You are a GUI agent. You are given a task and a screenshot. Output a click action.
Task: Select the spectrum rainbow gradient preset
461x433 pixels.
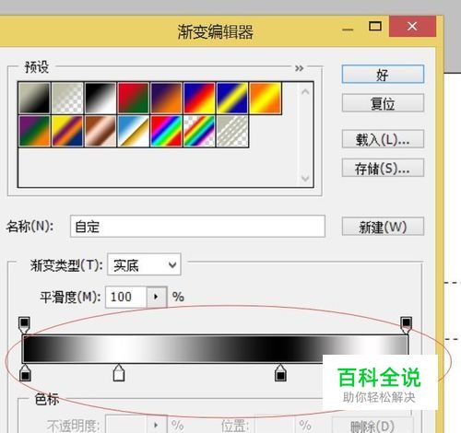(167, 131)
